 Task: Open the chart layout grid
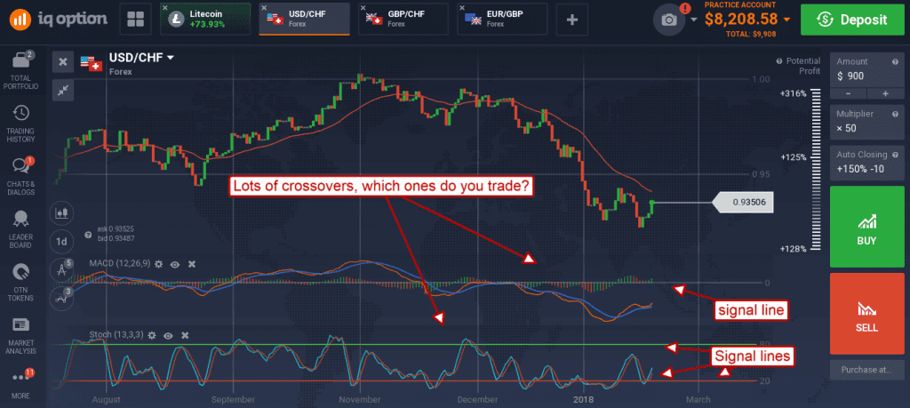[135, 20]
